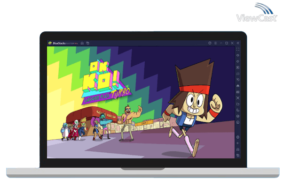The width and height of the screenshot is (283, 194).
Task: Click the square play icon in the sidebar
Action: [x=238, y=67]
